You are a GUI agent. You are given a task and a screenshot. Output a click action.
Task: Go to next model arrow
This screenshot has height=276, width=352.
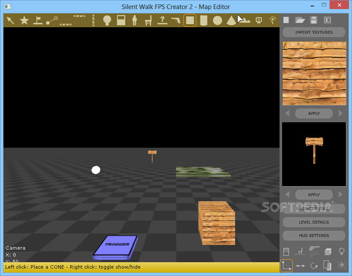point(340,194)
